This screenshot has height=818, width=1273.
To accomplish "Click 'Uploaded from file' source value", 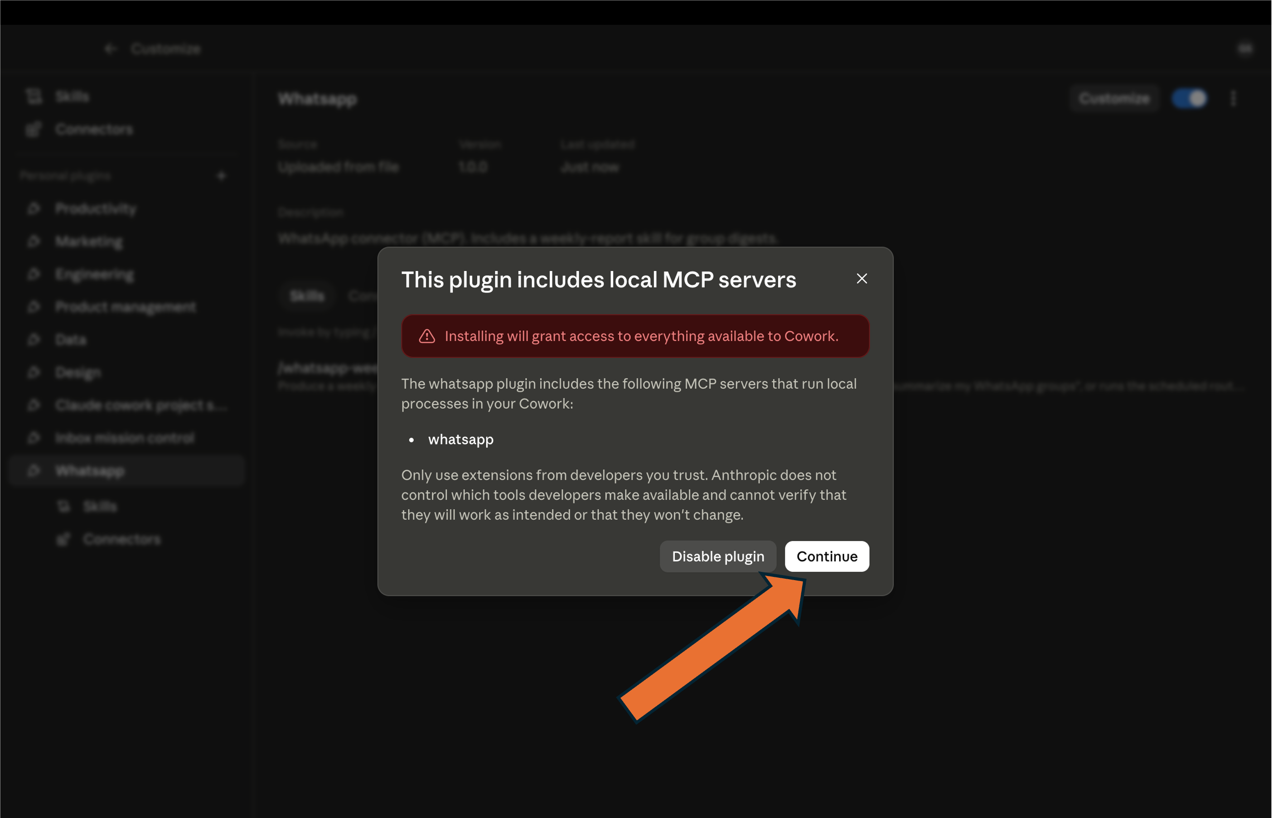I will (338, 167).
